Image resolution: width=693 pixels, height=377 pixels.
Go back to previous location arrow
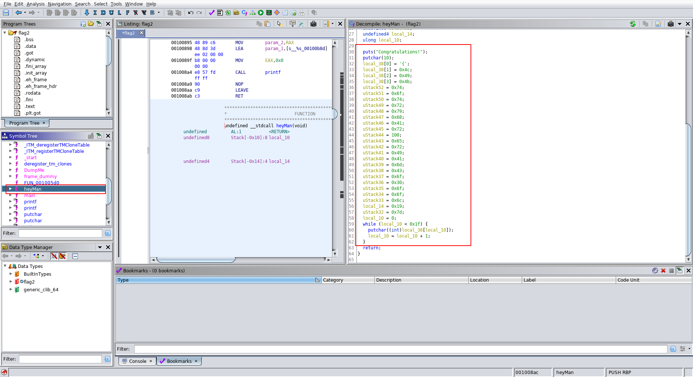coord(18,13)
